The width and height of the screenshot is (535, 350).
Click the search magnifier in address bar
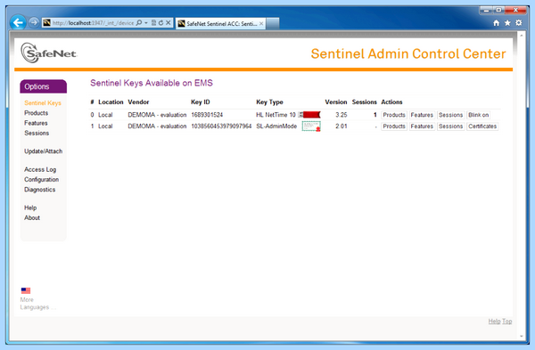tap(139, 23)
